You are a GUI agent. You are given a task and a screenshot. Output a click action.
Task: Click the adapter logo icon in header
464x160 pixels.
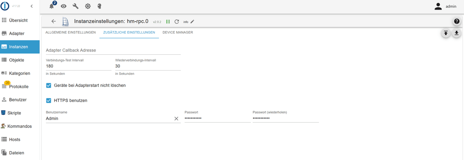pos(65,22)
